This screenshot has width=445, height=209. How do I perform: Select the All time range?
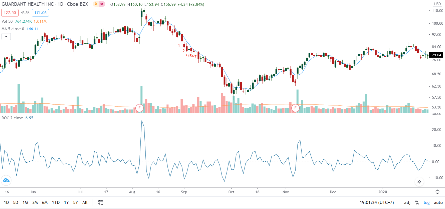click(85, 203)
